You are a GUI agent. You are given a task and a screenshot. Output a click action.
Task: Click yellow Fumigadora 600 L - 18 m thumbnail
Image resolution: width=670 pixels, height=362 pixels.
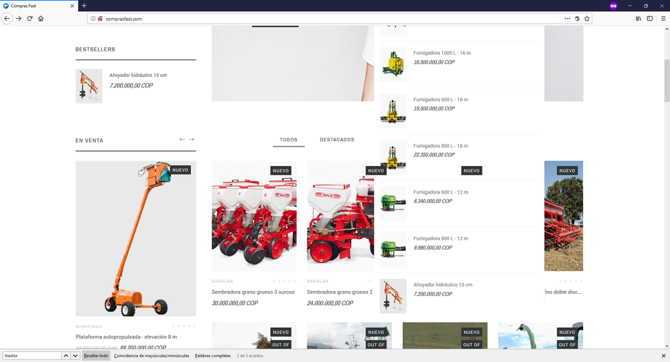(393, 110)
